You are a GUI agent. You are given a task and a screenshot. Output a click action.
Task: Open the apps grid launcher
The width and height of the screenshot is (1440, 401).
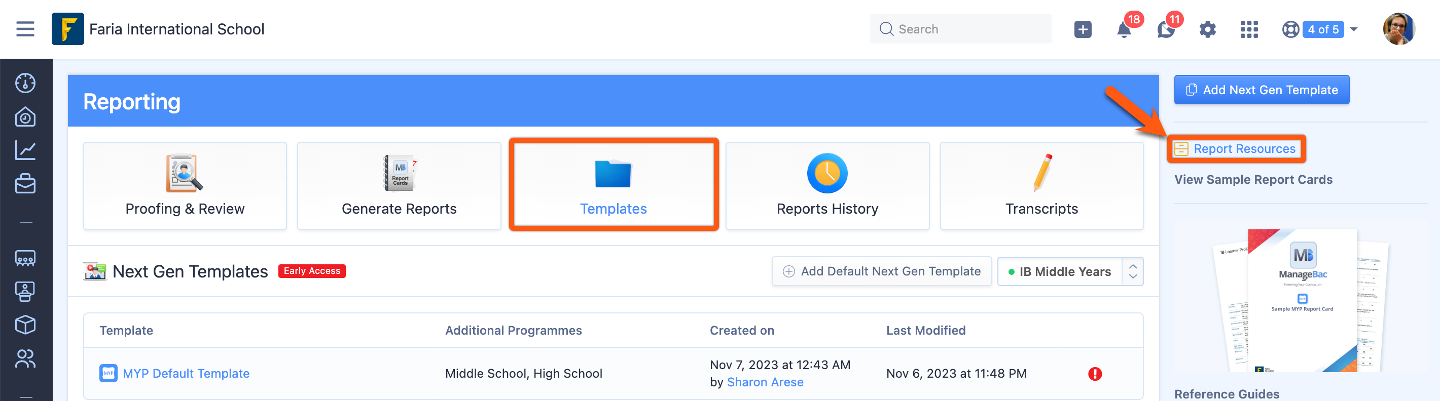pos(1249,29)
